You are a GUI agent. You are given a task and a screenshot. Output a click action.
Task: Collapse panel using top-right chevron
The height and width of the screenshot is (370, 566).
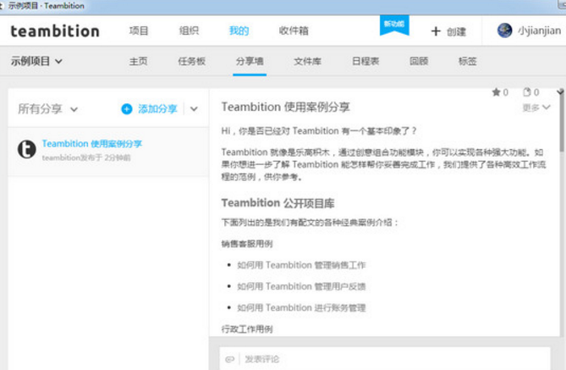point(560,91)
